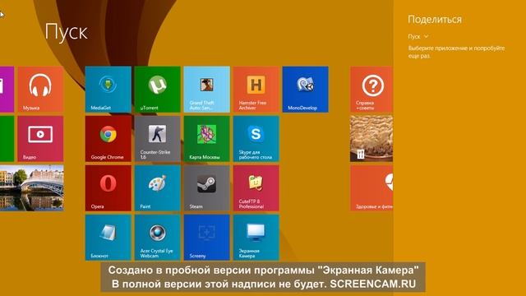Open the Здоровье и фитнес tile
Image resolution: width=526 pixels, height=296 pixels.
pyautogui.click(x=371, y=188)
